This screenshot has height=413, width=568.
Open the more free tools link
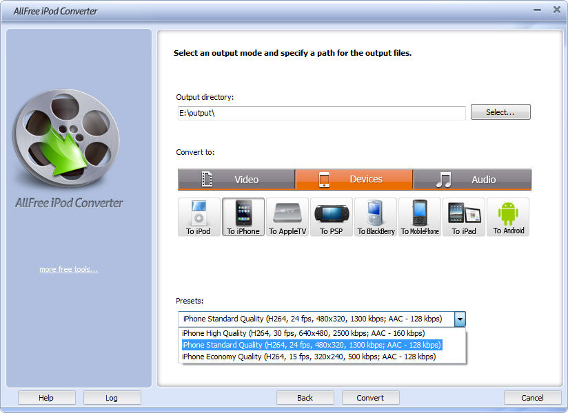pyautogui.click(x=69, y=269)
